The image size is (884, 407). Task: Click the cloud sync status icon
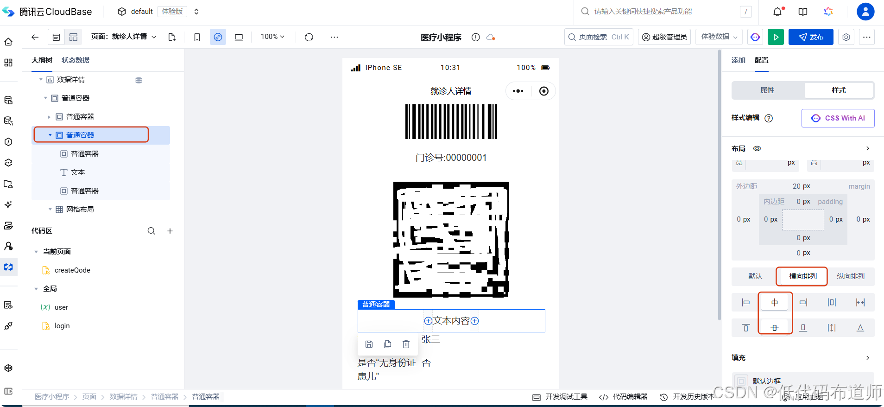[x=491, y=37]
